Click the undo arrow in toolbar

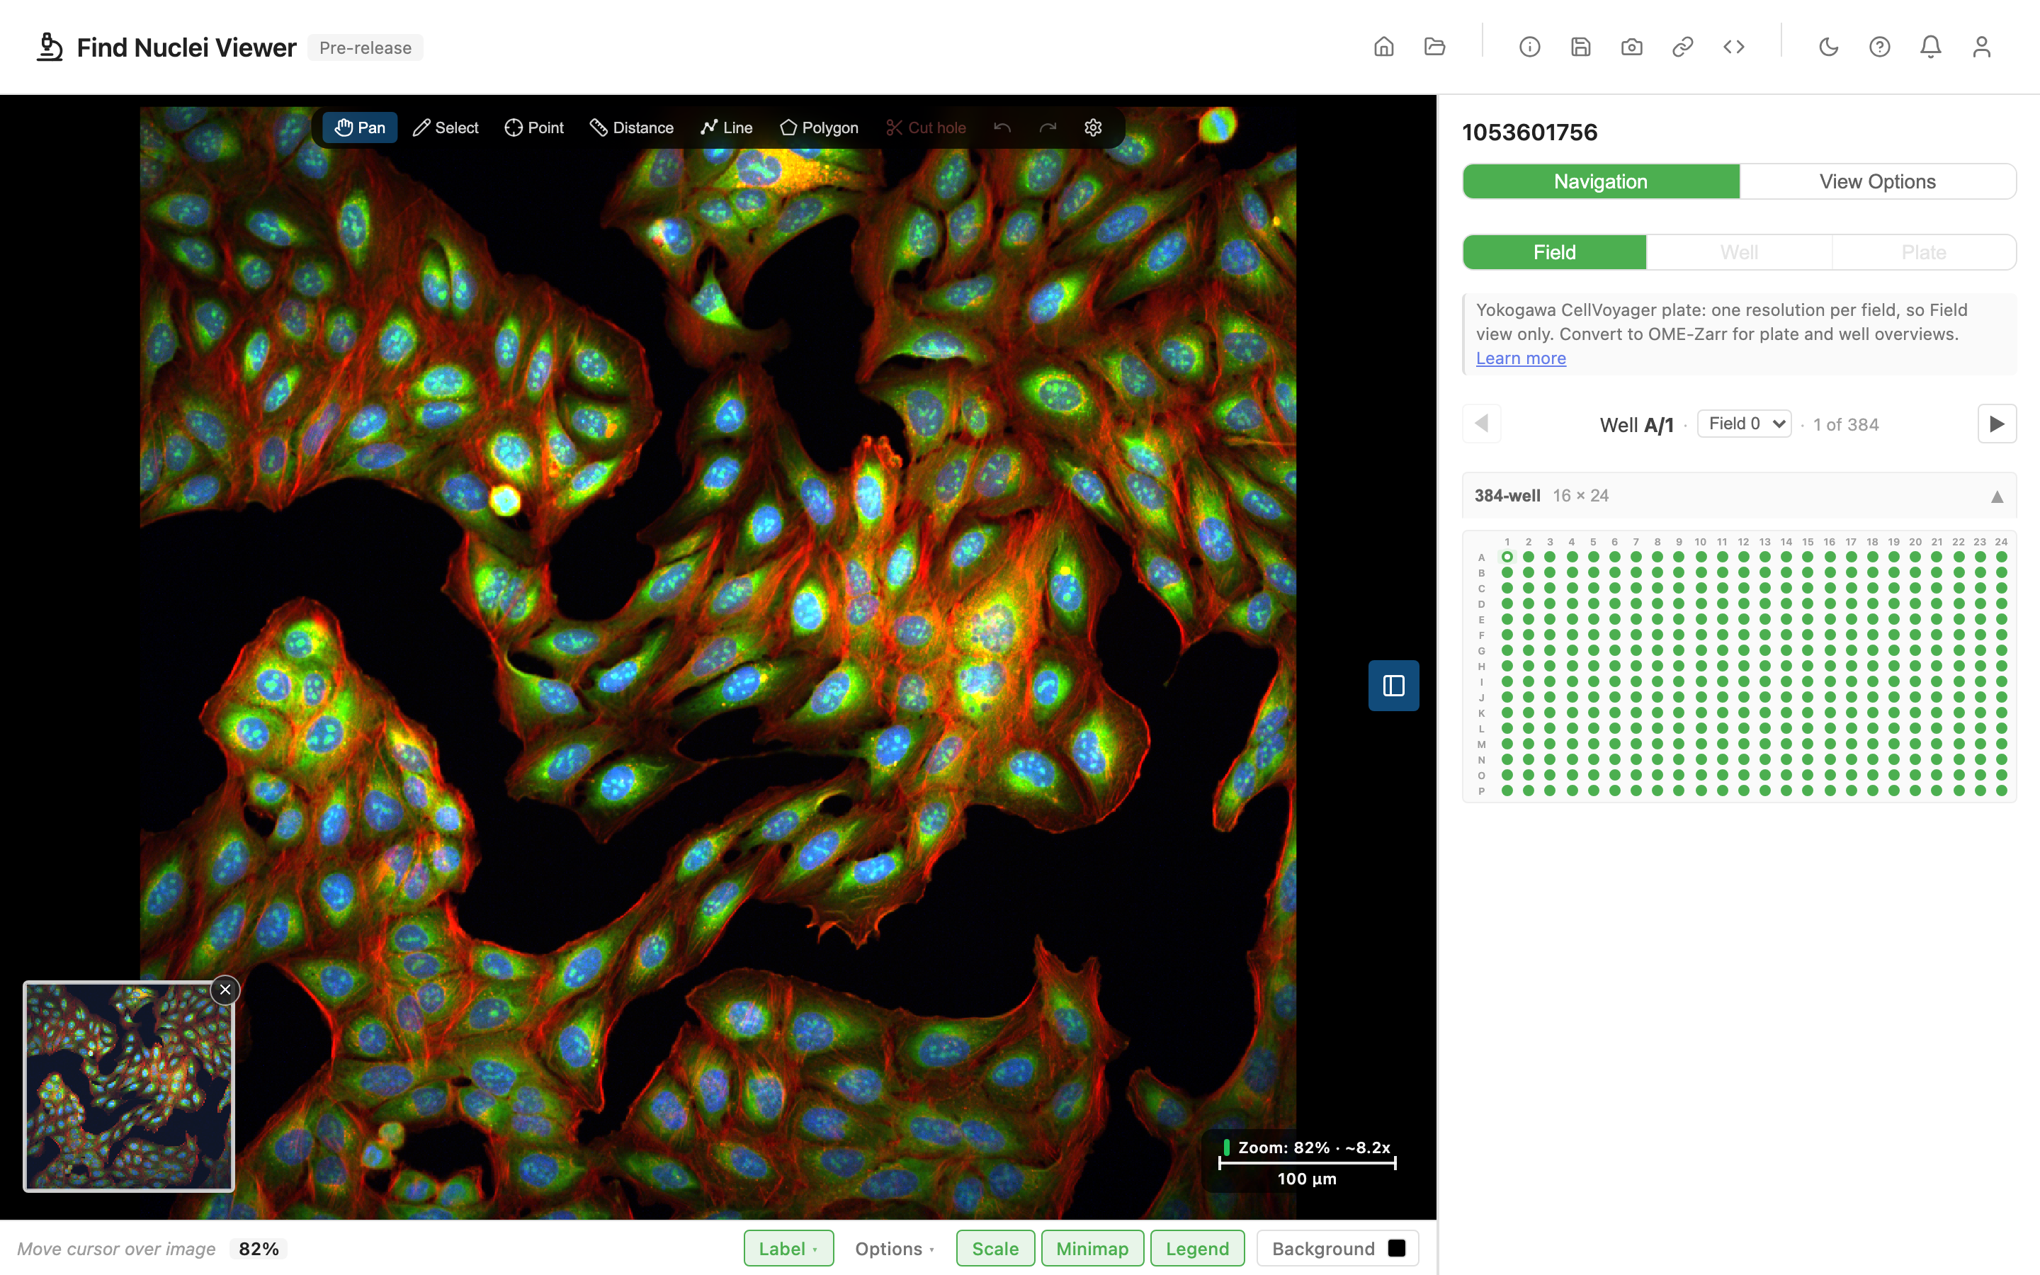coord(1002,127)
